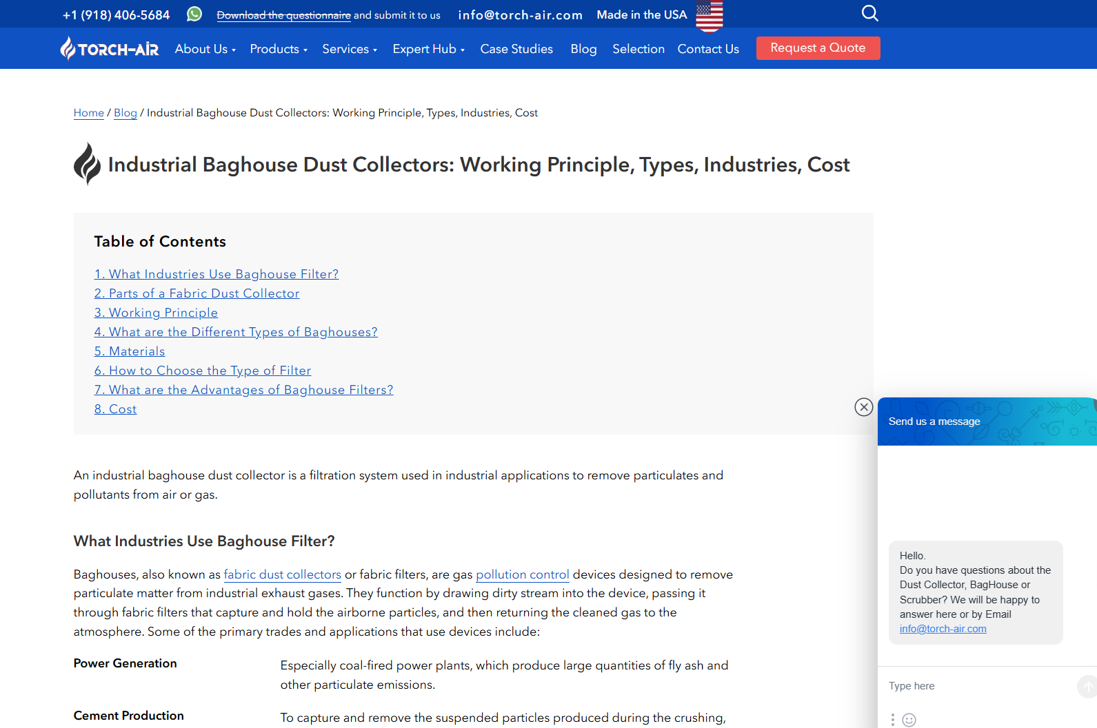Open the fabric dust collectors link
The image size is (1097, 728).
click(x=282, y=574)
